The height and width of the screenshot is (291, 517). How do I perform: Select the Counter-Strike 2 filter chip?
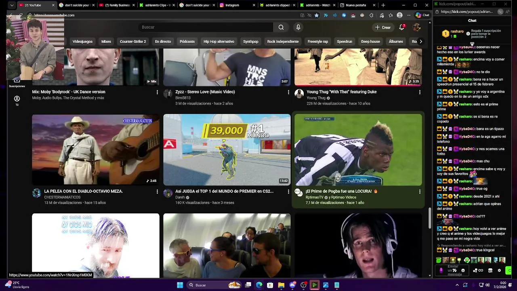click(133, 42)
